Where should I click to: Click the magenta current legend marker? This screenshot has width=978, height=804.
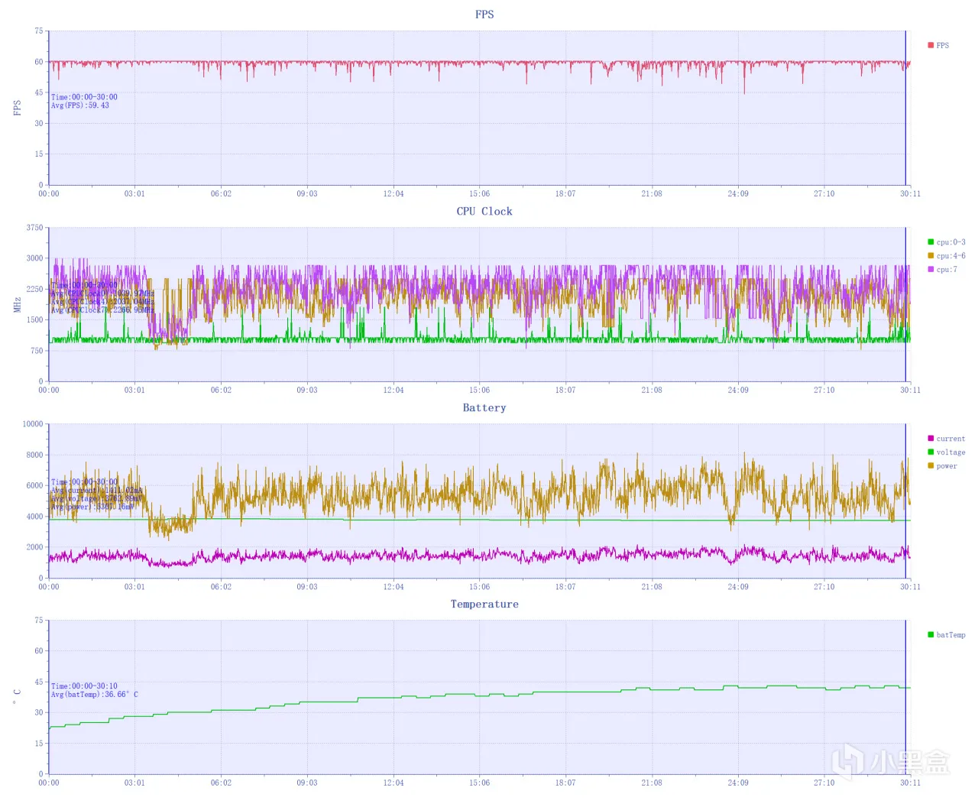[x=931, y=438]
